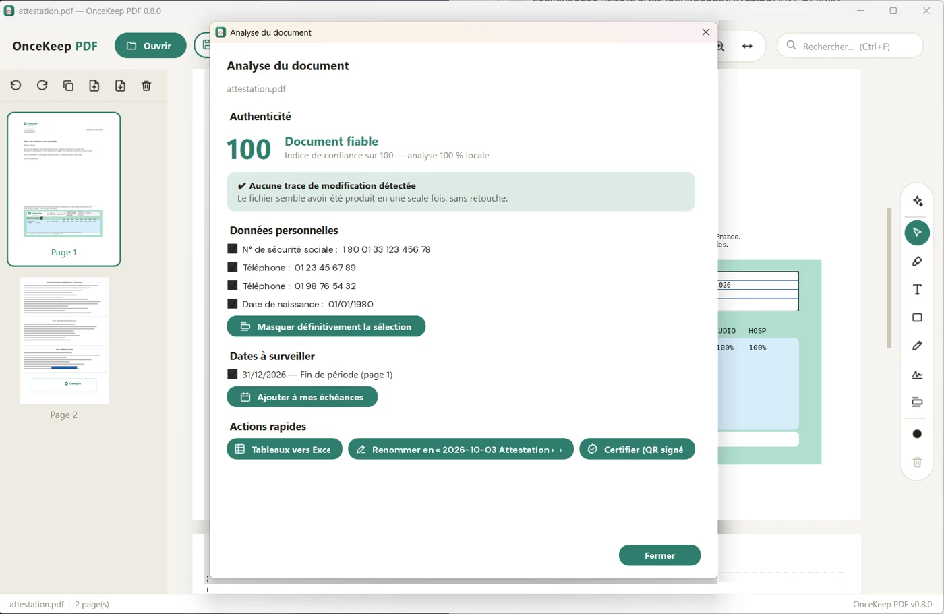The width and height of the screenshot is (944, 614).
Task: Toggle the 31/12/2026 Fin de période checkbox
Action: coord(233,374)
